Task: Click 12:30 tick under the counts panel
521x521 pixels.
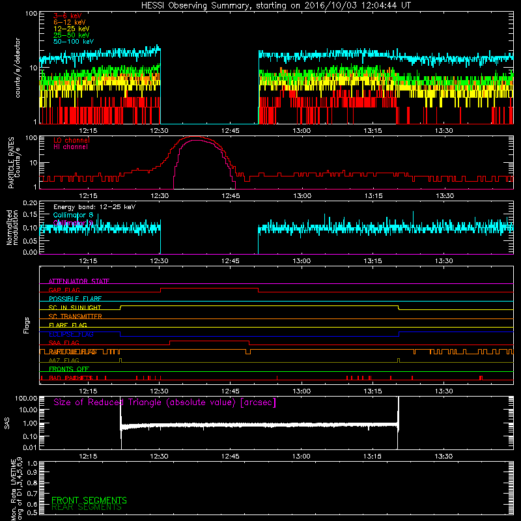Action: (x=159, y=131)
